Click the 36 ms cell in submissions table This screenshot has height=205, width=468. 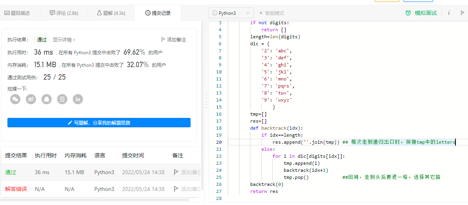coord(42,172)
